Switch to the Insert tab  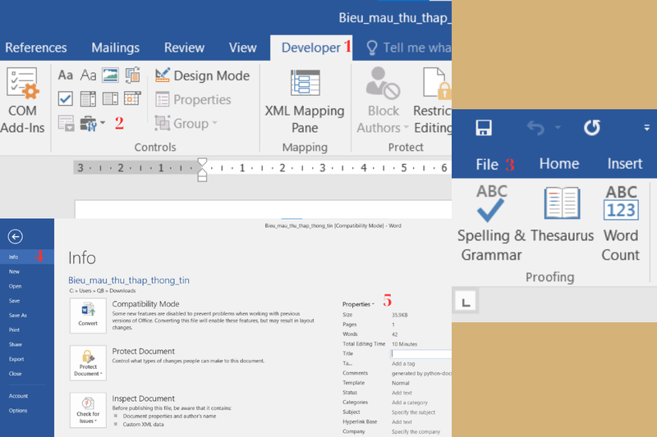(x=625, y=163)
